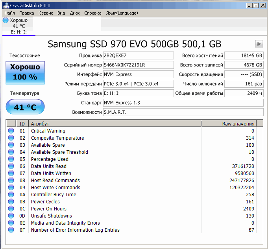Click the status orb for Power On Hours
This screenshot has height=249, width=268.
pos(11,208)
